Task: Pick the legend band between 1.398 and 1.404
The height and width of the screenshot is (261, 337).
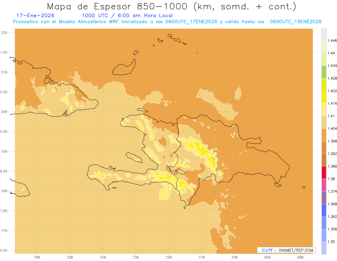Action: tap(324, 135)
